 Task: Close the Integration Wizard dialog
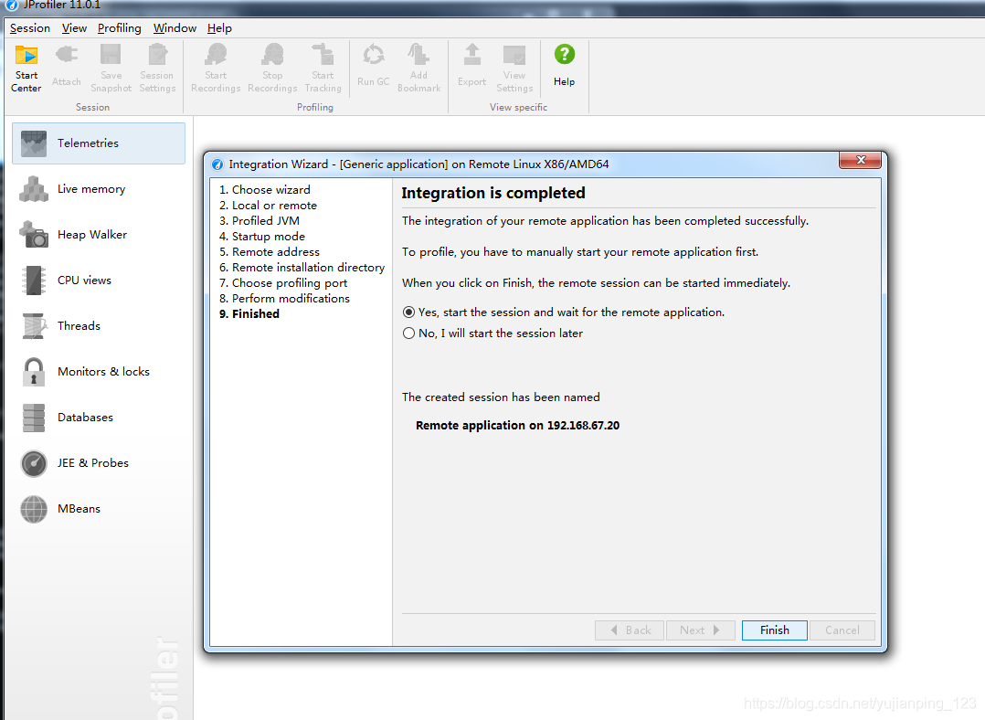click(x=861, y=160)
